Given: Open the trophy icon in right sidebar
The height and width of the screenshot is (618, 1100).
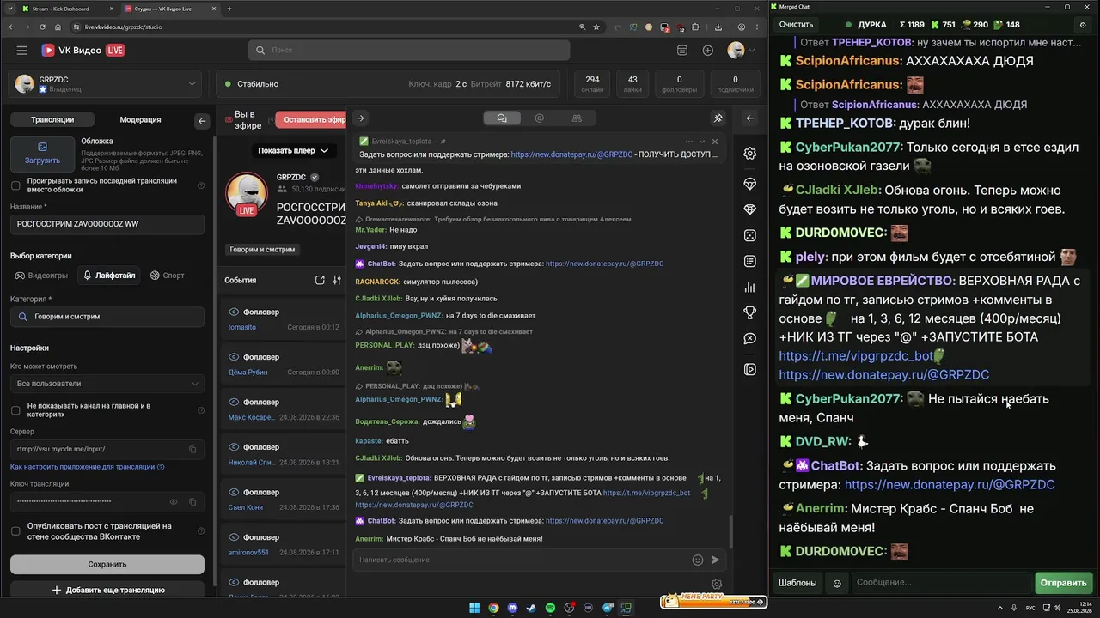Looking at the screenshot, I should [x=750, y=312].
